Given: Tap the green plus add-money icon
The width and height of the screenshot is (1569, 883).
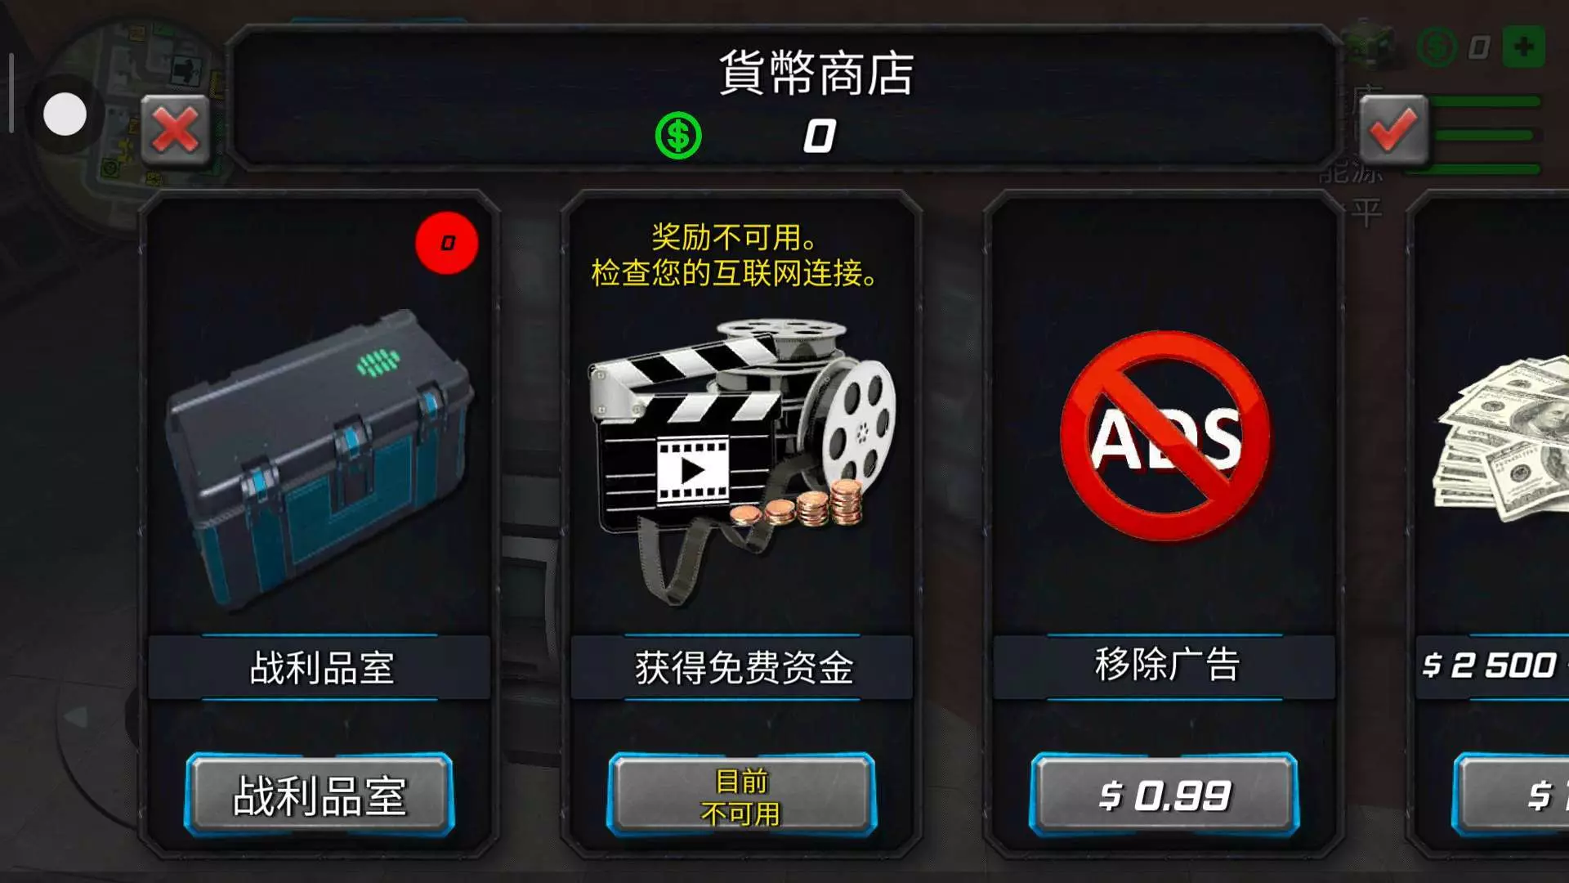Looking at the screenshot, I should point(1523,47).
